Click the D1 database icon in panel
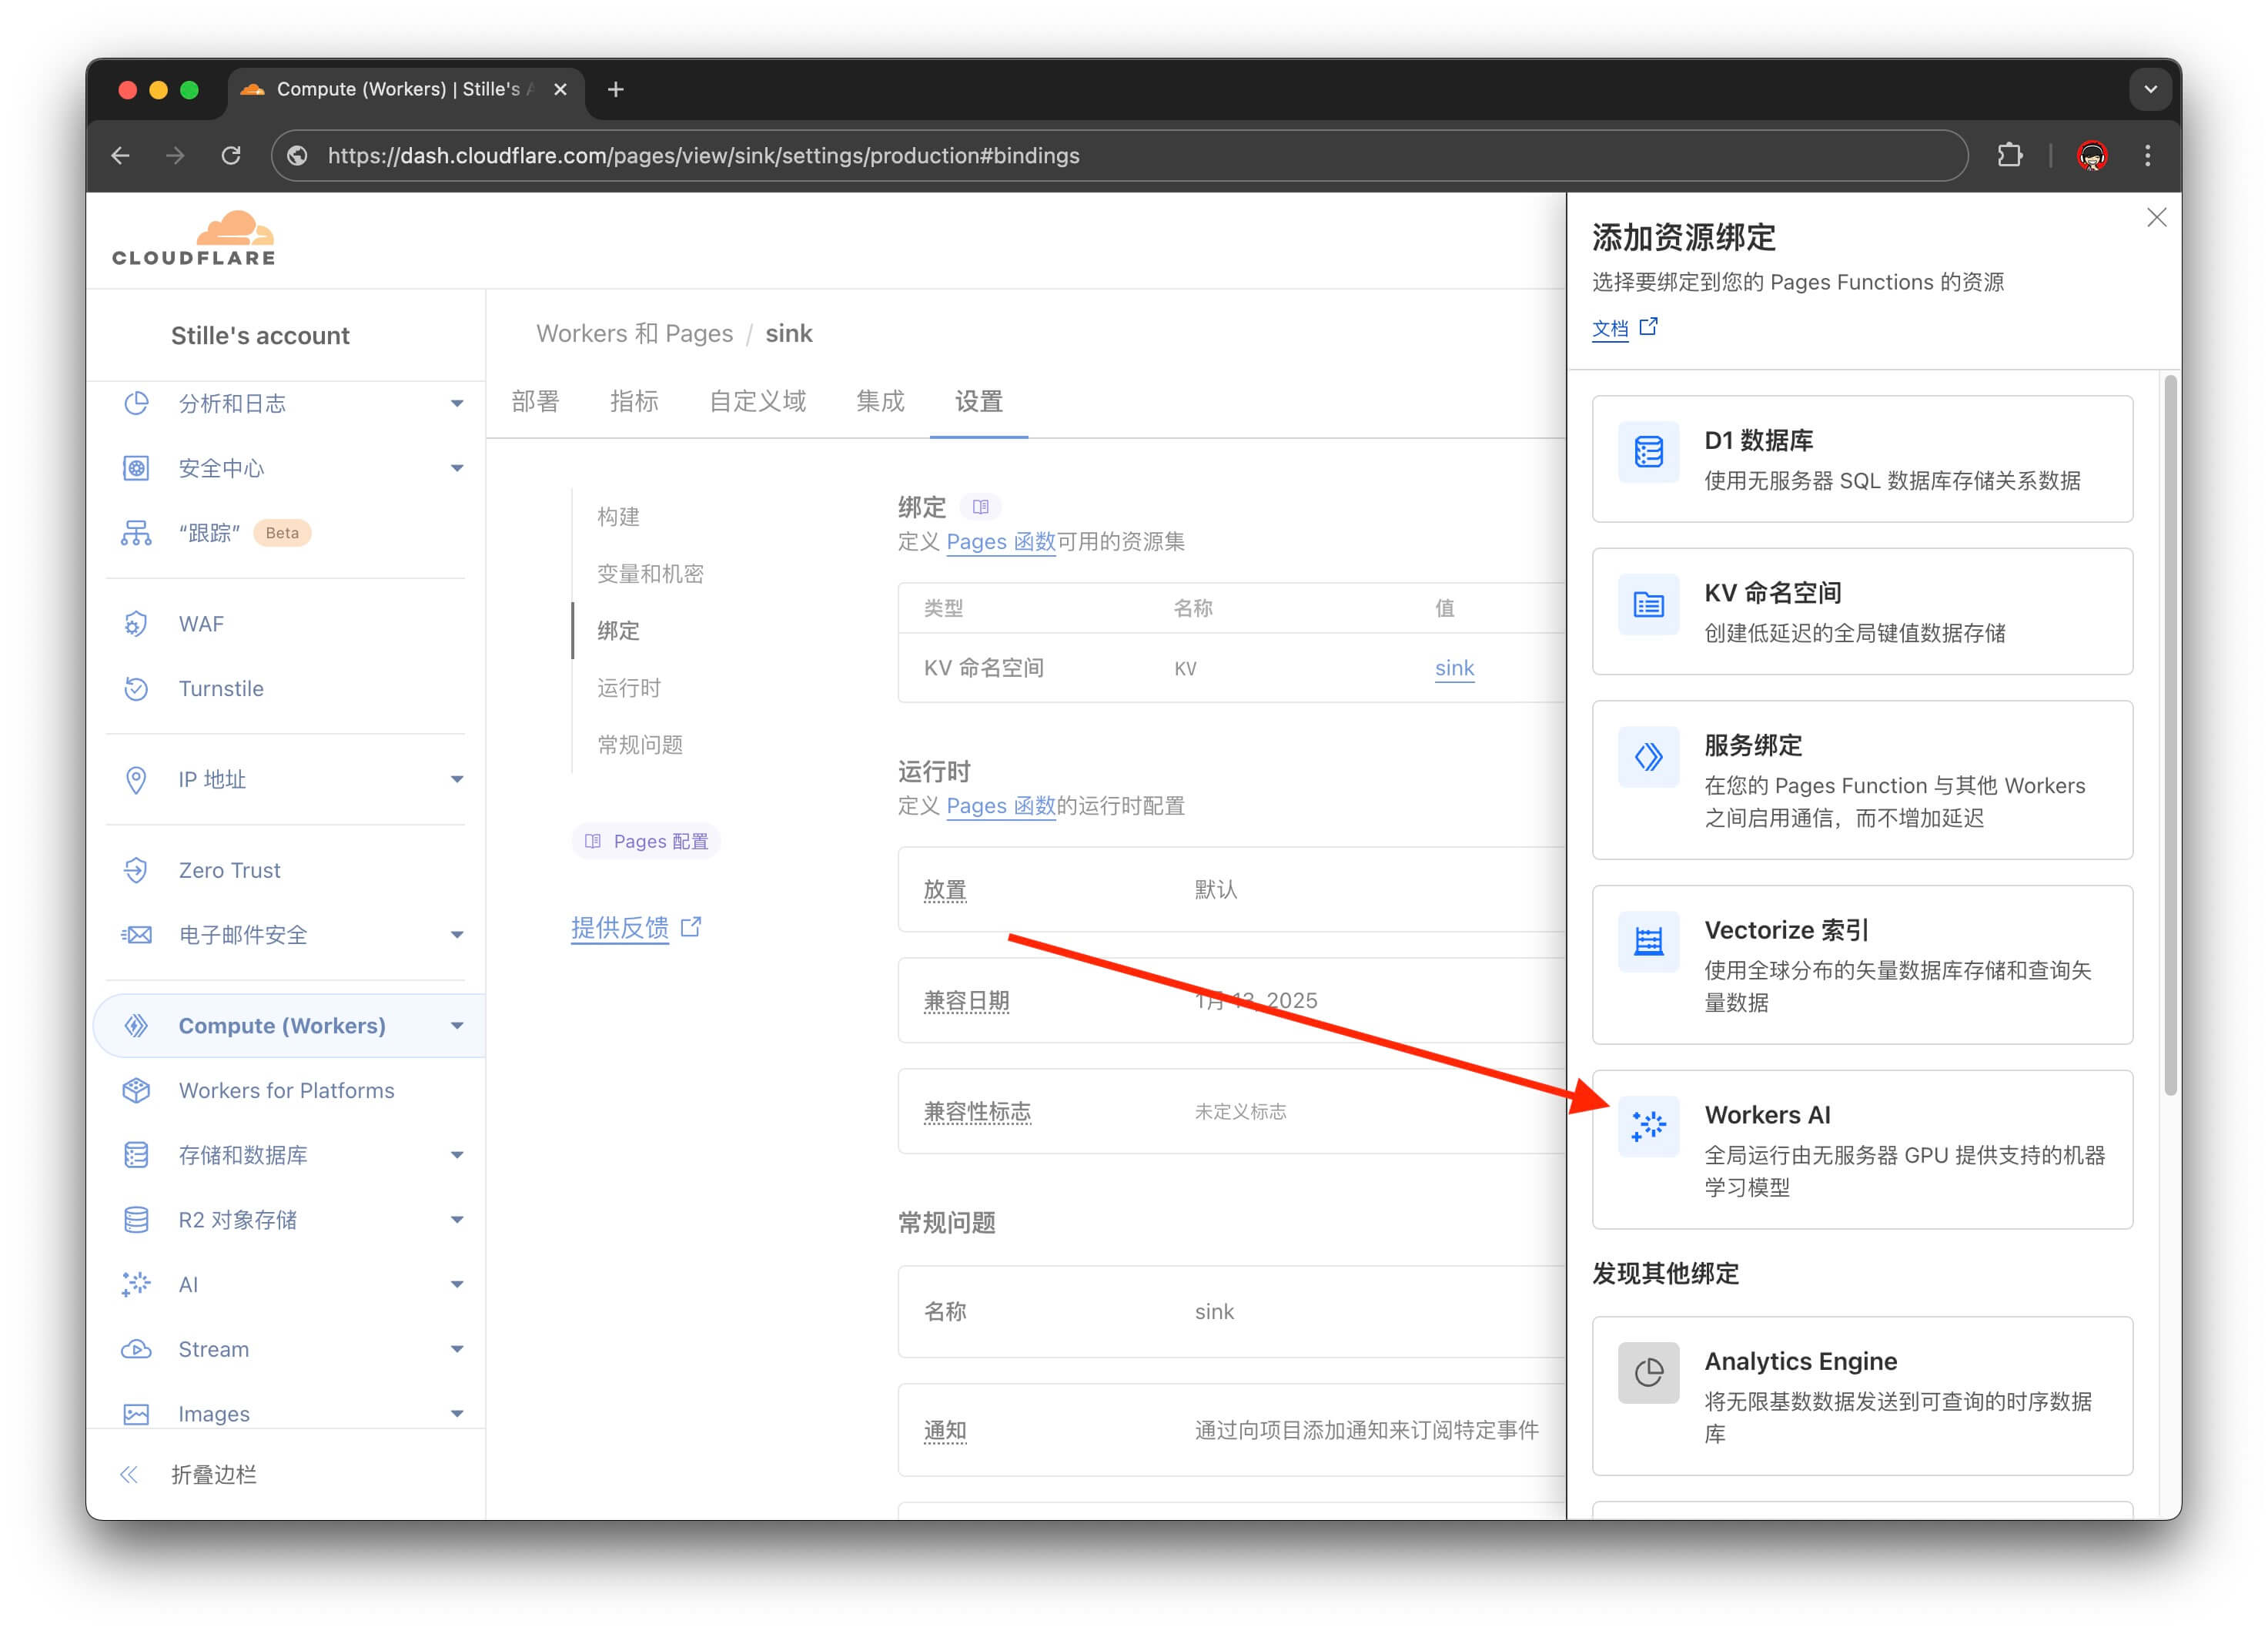 (1648, 452)
